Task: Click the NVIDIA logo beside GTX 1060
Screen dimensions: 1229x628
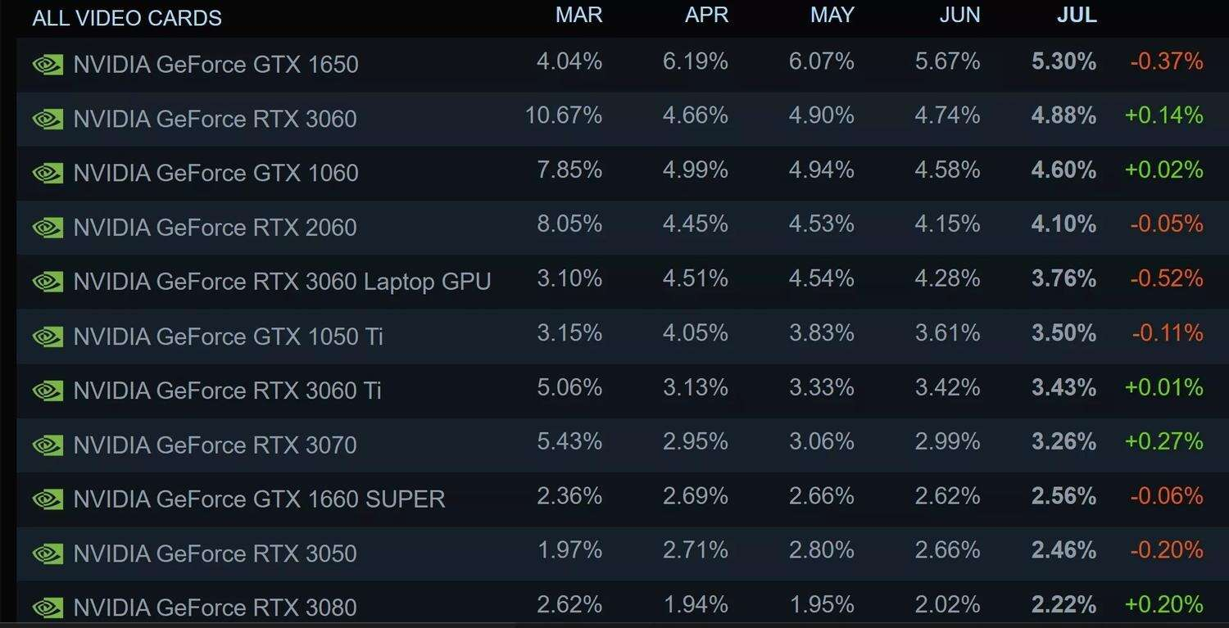Action: pyautogui.click(x=48, y=173)
